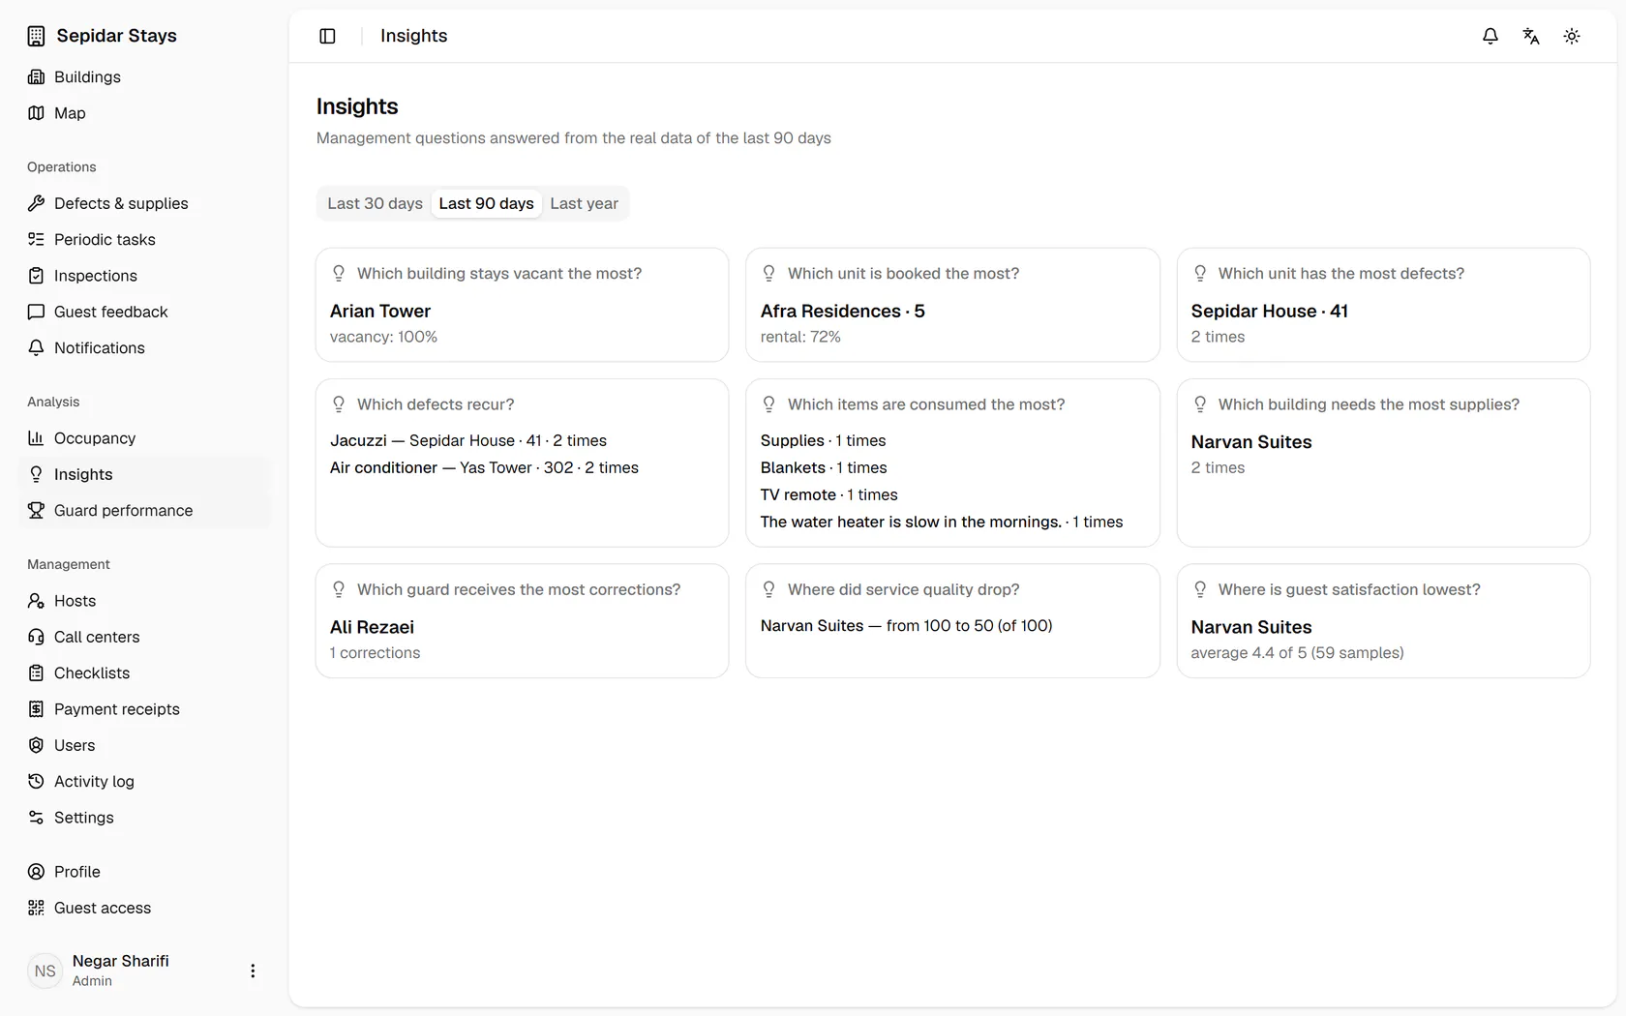This screenshot has height=1016, width=1626.
Task: Open the user menu three-dot icon
Action: 253,971
